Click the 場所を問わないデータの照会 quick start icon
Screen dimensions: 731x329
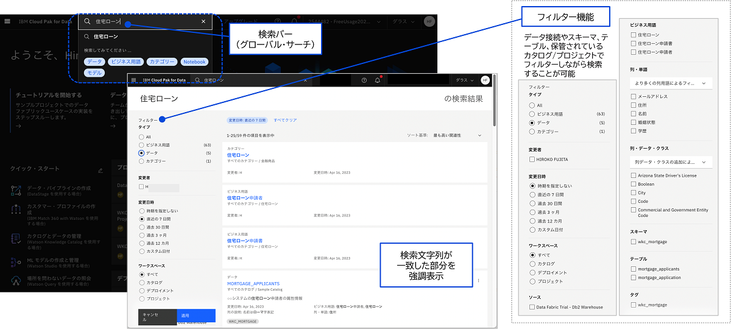tap(16, 281)
